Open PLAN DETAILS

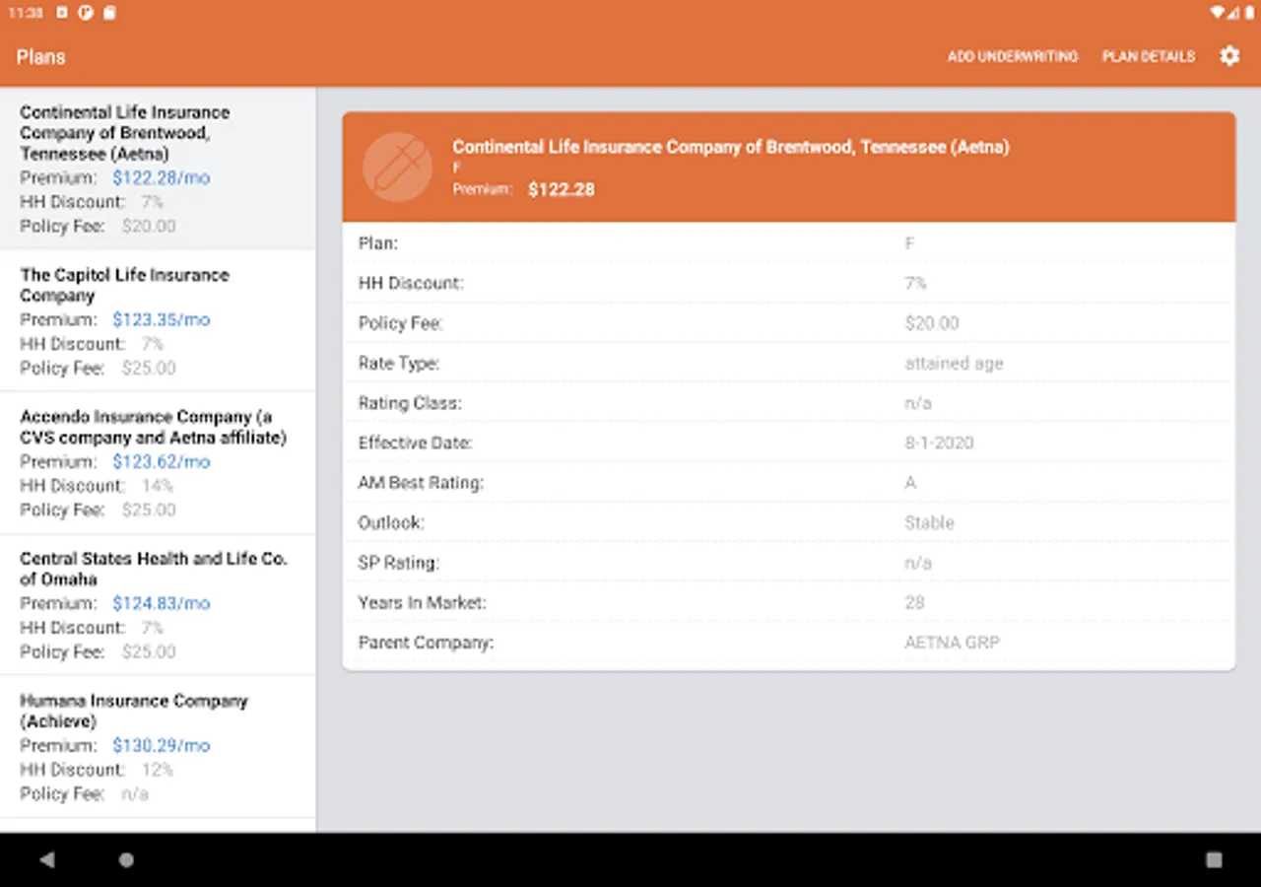[x=1149, y=56]
